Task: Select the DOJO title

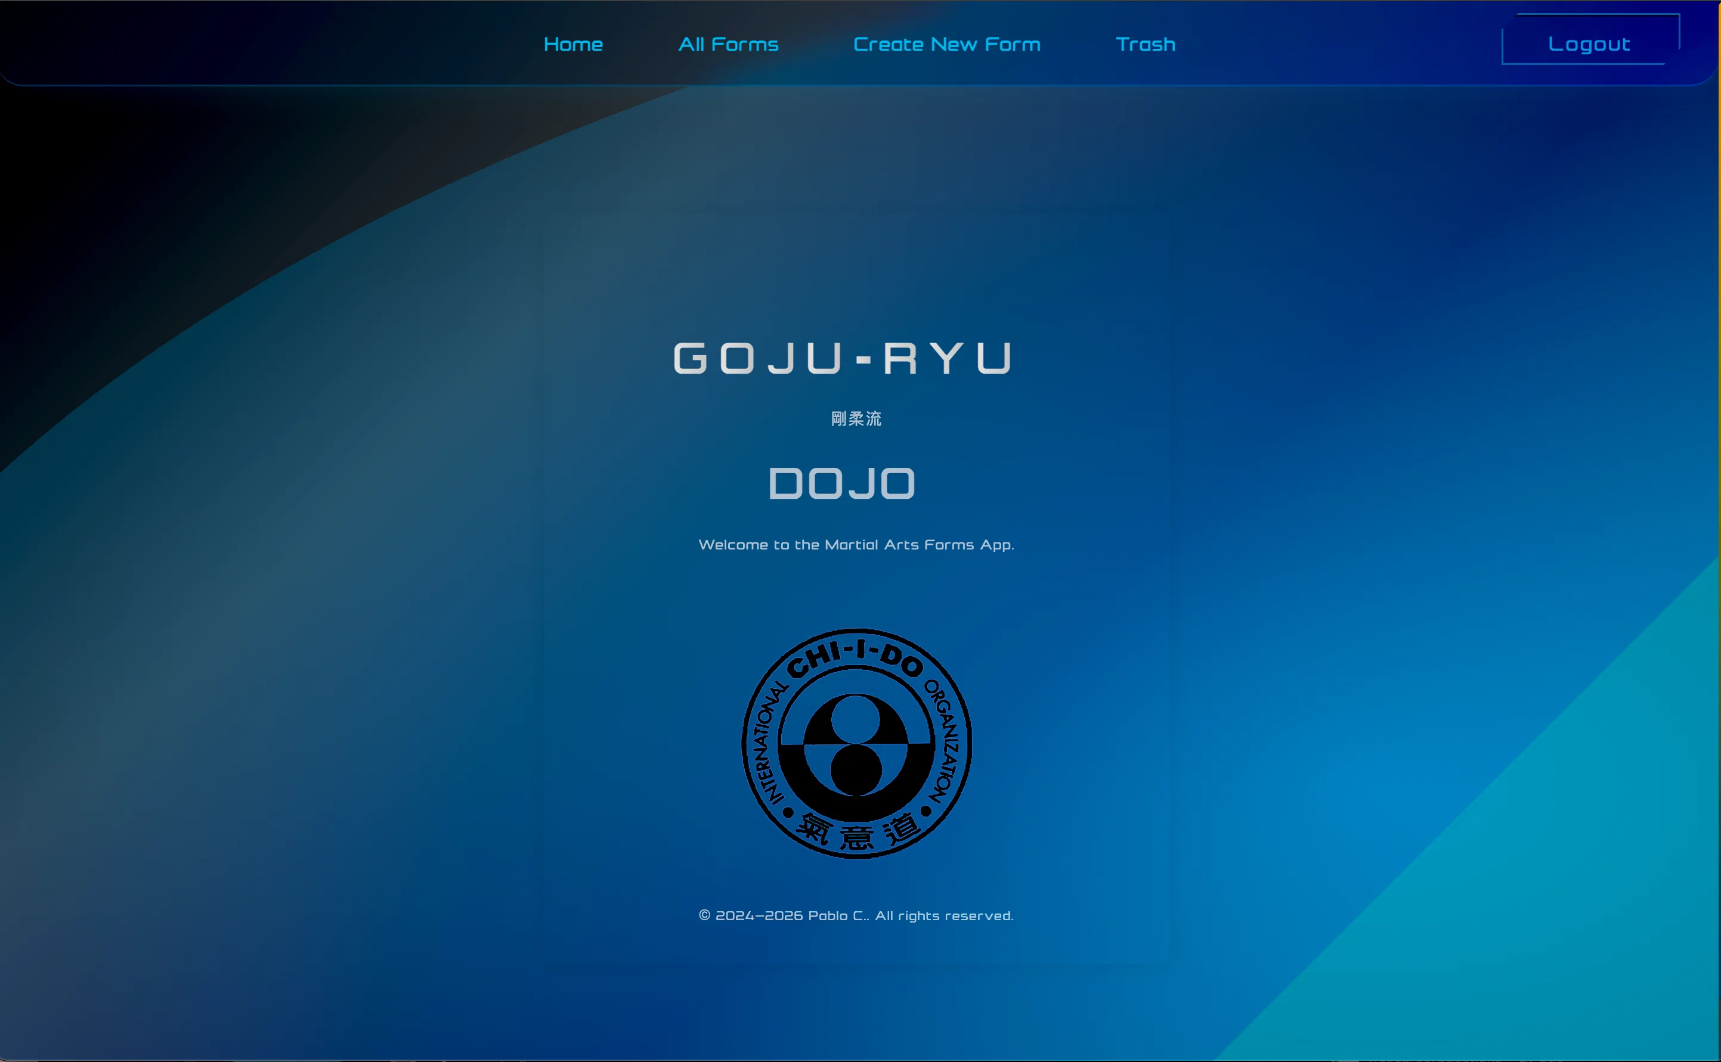Action: pos(843,483)
